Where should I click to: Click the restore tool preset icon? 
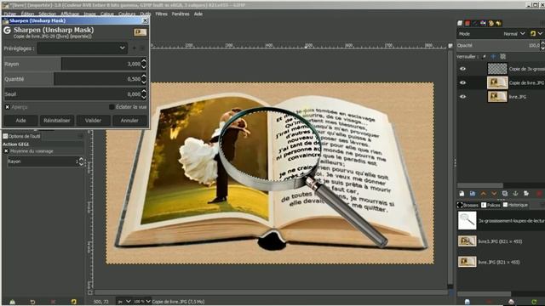[32, 302]
